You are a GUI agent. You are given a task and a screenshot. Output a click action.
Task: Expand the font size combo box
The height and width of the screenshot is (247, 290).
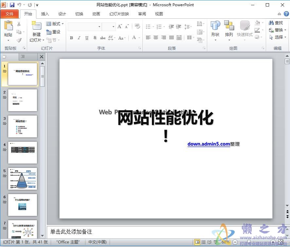click(x=113, y=26)
